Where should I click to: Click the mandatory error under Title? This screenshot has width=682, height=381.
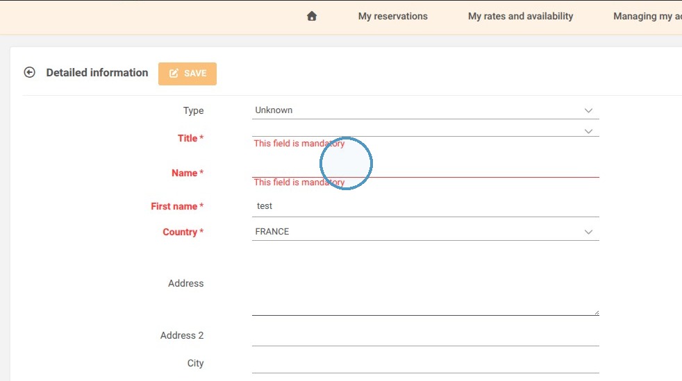click(299, 144)
